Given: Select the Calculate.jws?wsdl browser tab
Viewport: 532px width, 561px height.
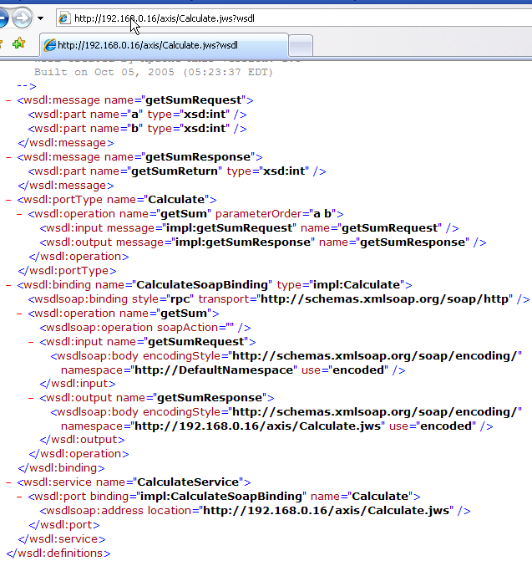Looking at the screenshot, I should (x=164, y=45).
